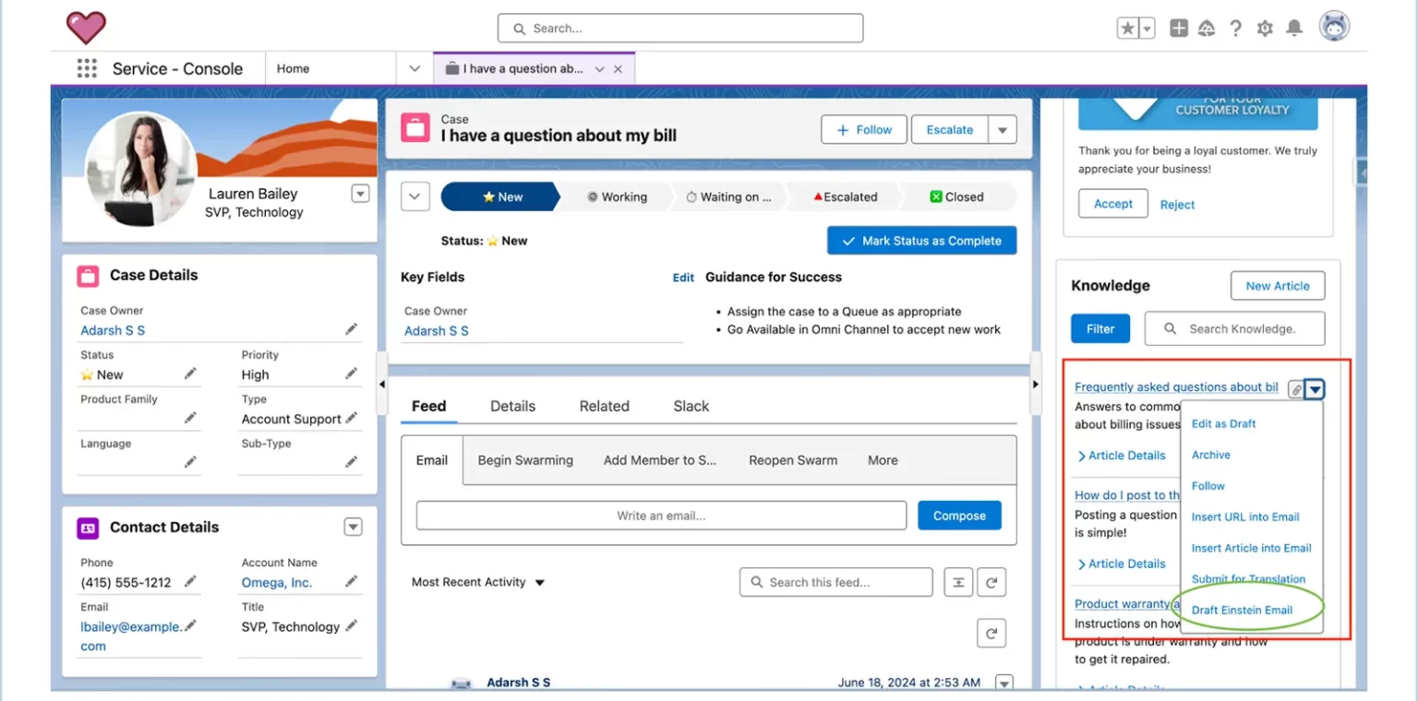Click the Write an email field
Image resolution: width=1418 pixels, height=701 pixels.
(661, 516)
